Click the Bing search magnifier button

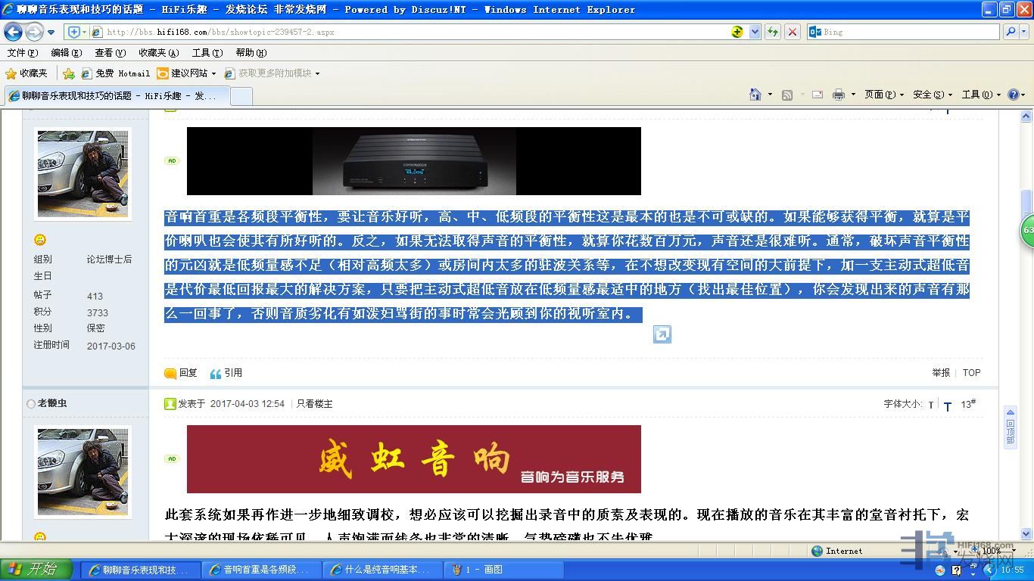pyautogui.click(x=1011, y=32)
